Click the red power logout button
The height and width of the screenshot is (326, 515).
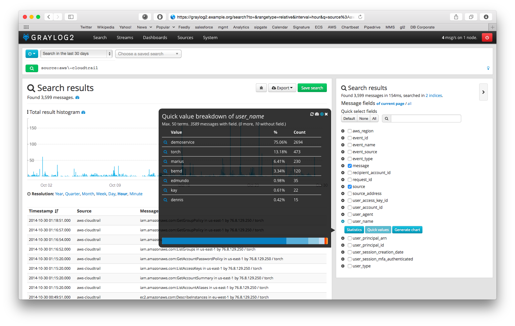coord(487,38)
